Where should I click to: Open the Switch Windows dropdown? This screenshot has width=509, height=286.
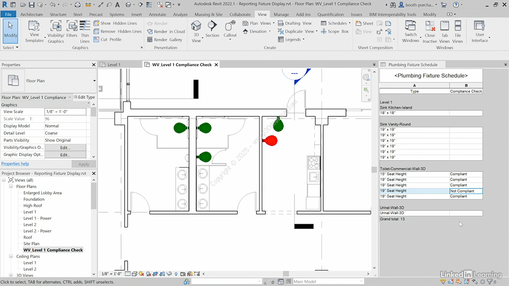click(x=411, y=32)
